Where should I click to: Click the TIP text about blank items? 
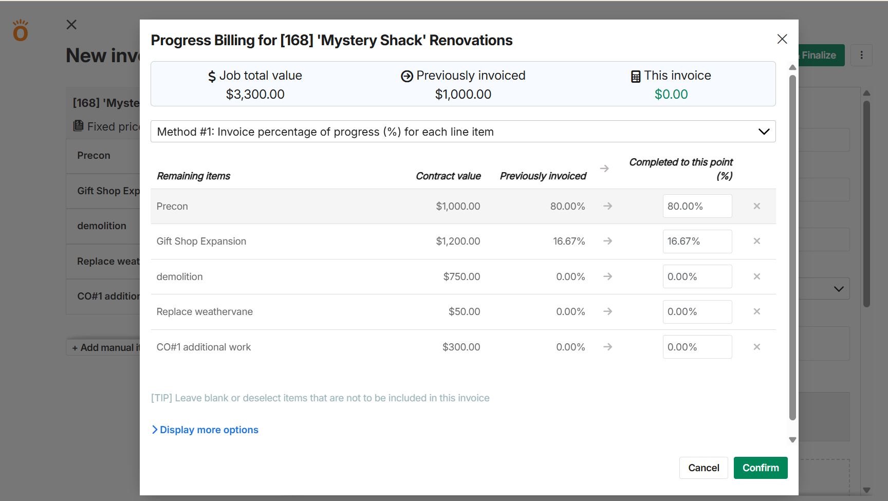pos(320,398)
